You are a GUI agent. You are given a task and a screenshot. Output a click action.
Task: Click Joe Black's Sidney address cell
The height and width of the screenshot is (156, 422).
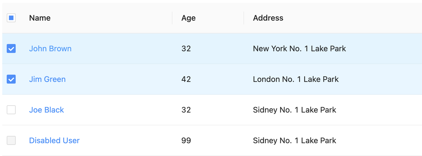click(295, 110)
